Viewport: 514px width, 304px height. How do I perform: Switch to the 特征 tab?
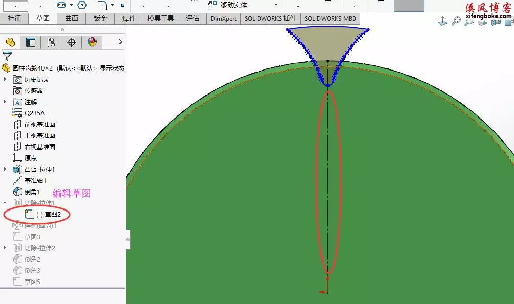[x=14, y=18]
